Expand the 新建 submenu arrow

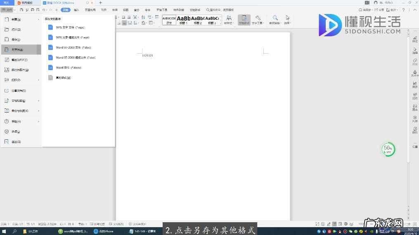(x=39, y=19)
